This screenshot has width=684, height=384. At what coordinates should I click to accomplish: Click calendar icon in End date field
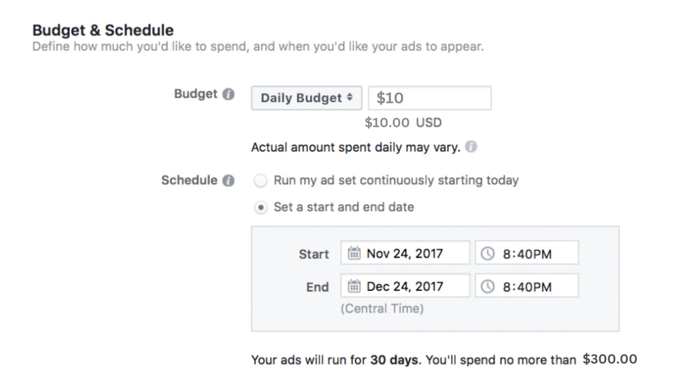(354, 286)
